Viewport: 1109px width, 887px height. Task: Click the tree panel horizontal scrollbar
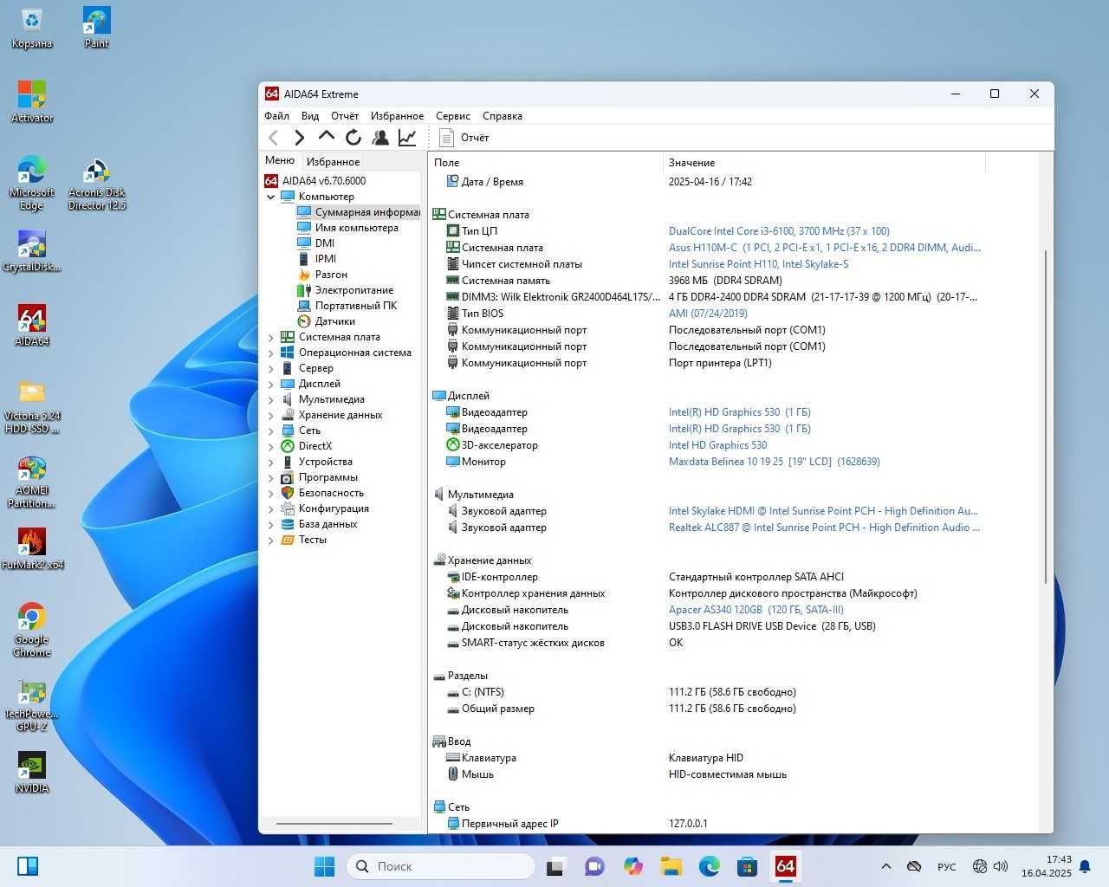(334, 823)
